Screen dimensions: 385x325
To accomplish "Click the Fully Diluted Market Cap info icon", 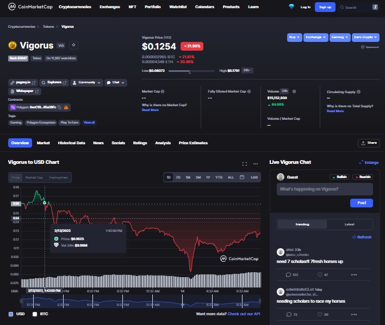I will pyautogui.click(x=249, y=91).
